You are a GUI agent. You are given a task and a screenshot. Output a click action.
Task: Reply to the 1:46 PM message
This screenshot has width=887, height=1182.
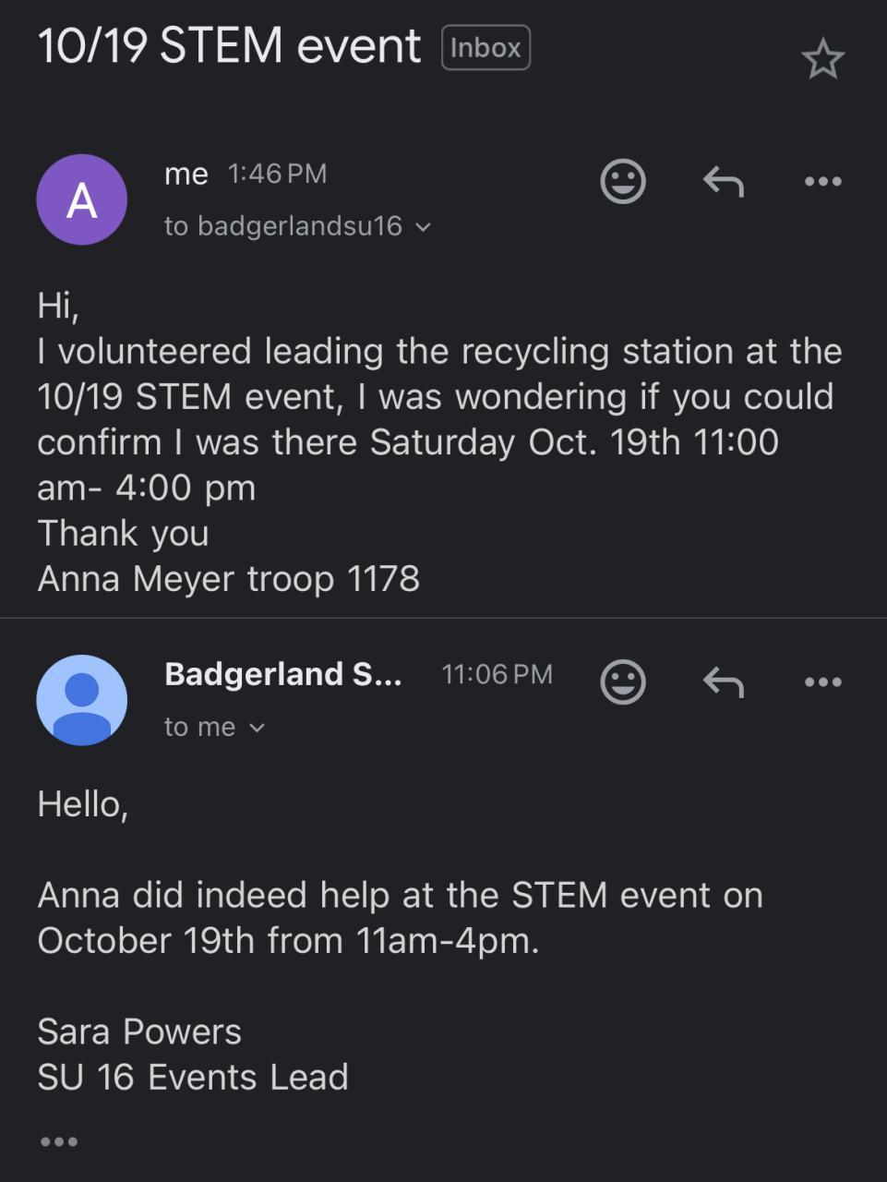724,181
